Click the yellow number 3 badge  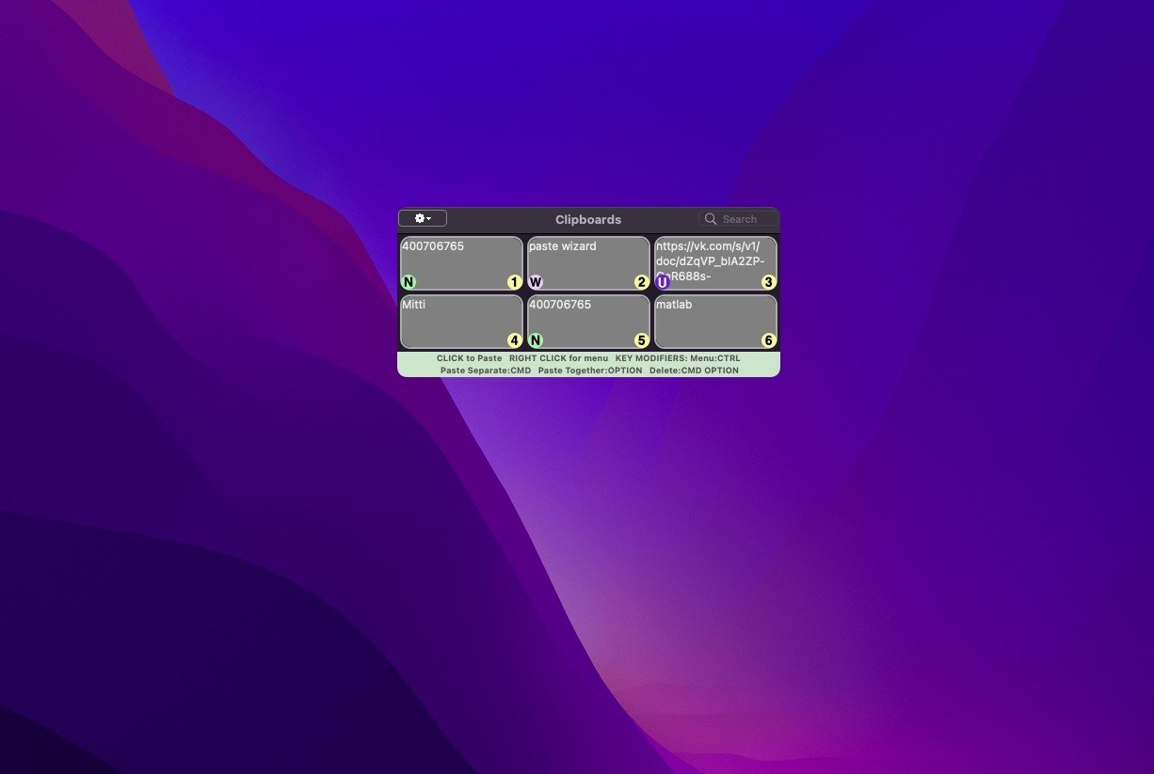tap(768, 282)
